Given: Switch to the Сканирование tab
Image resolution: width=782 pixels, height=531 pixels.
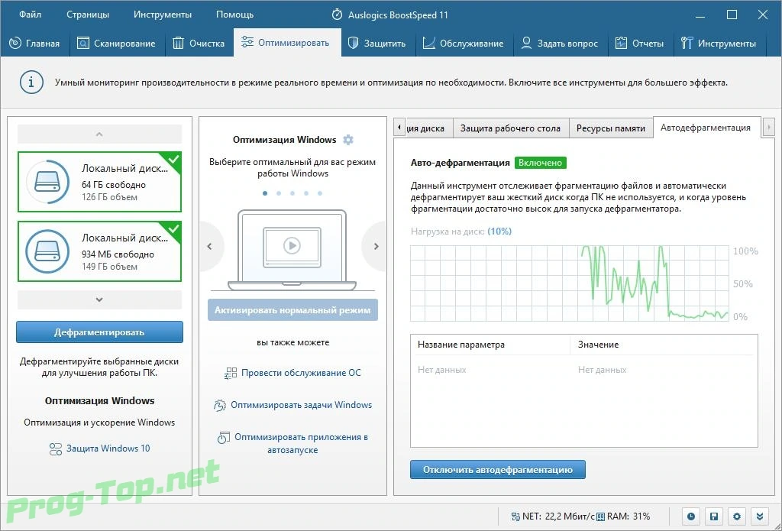Looking at the screenshot, I should tap(116, 44).
